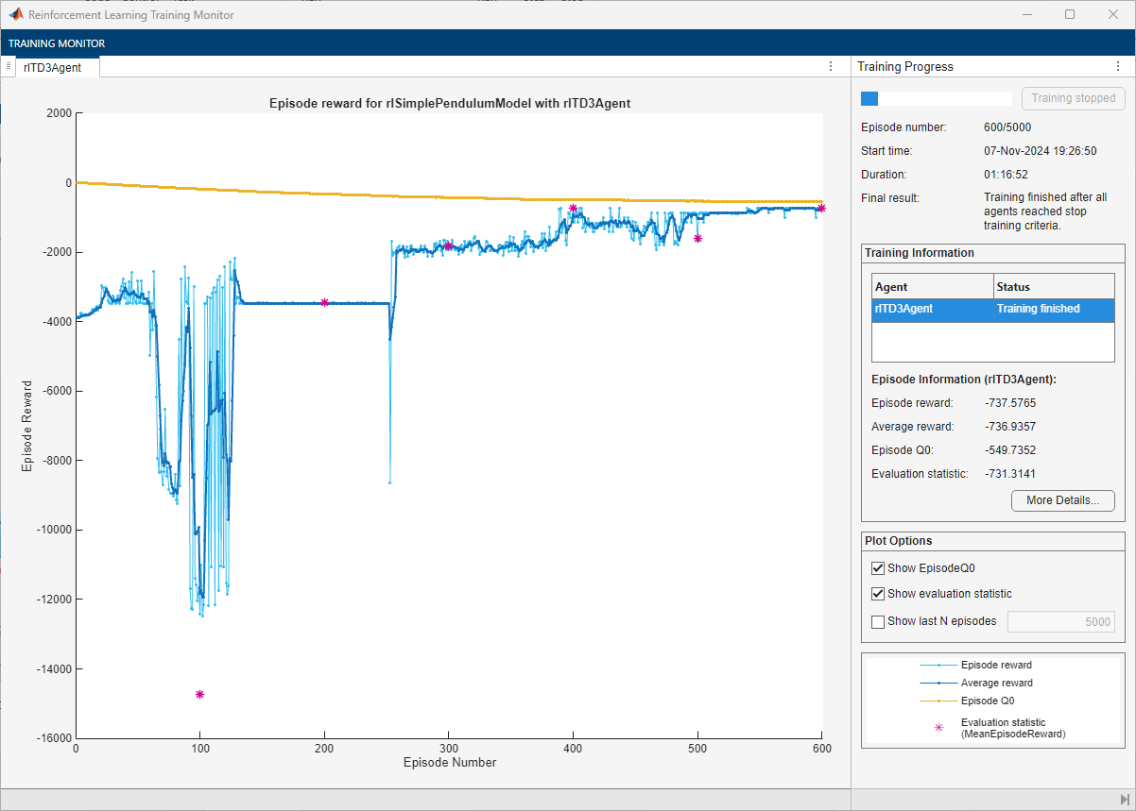Disable the Show evaluation statistic checkbox
Viewport: 1136px width, 811px height.
pos(878,594)
